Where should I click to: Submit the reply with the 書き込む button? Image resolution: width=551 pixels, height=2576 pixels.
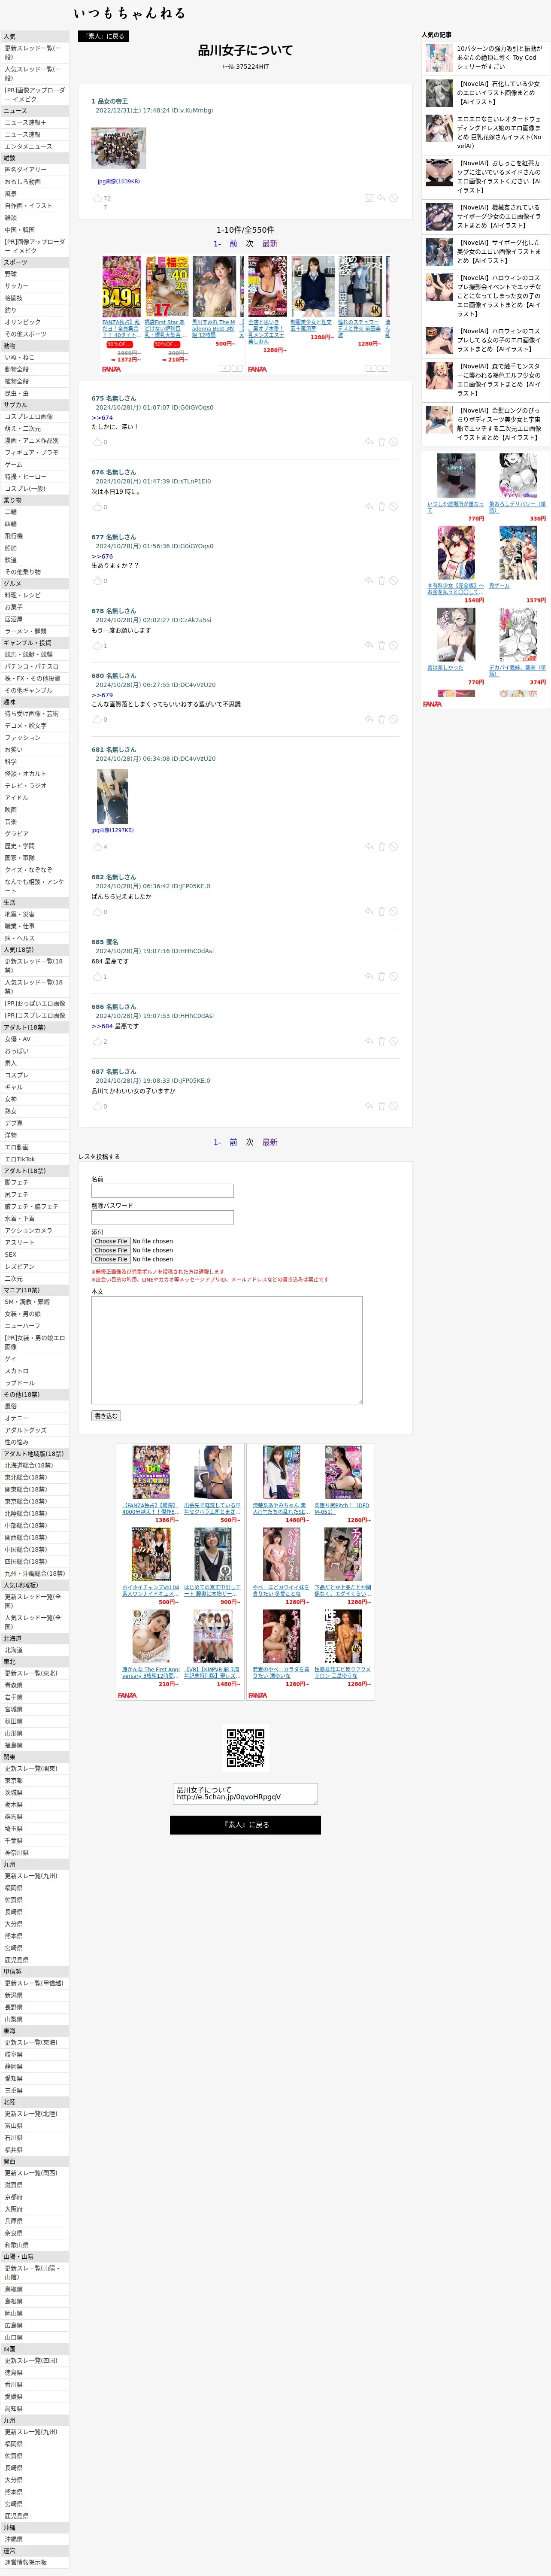[106, 1416]
